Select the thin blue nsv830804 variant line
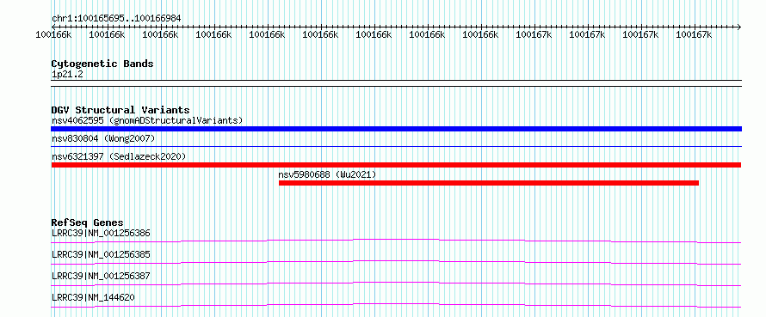The image size is (766, 317). point(396,146)
